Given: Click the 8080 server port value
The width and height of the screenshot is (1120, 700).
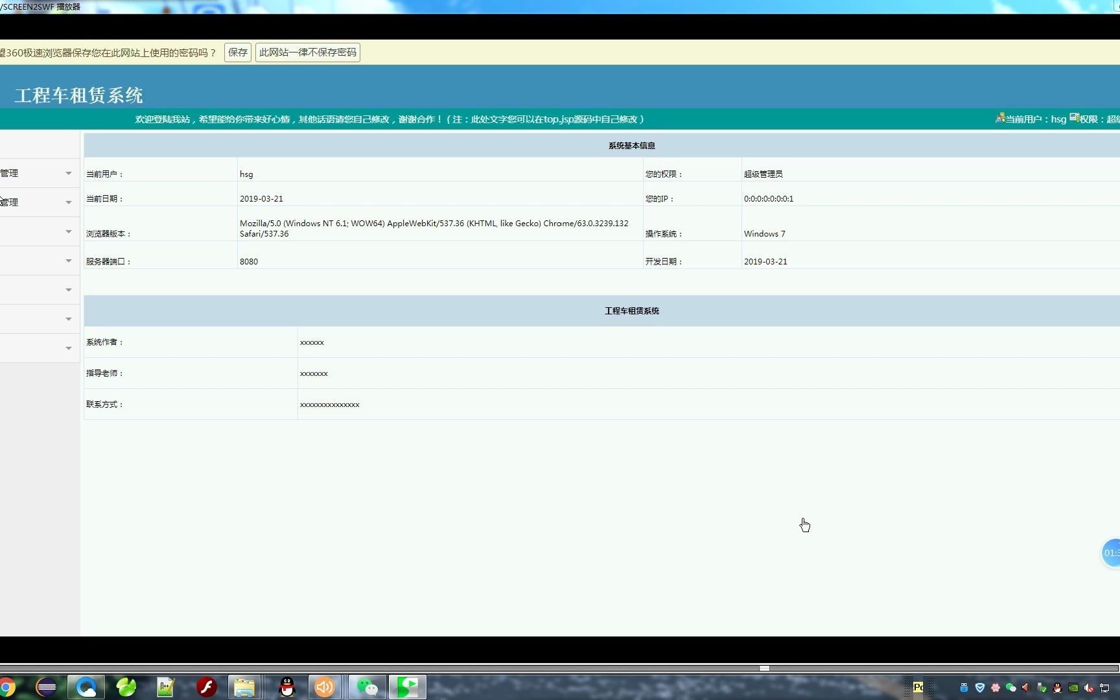Looking at the screenshot, I should point(248,262).
